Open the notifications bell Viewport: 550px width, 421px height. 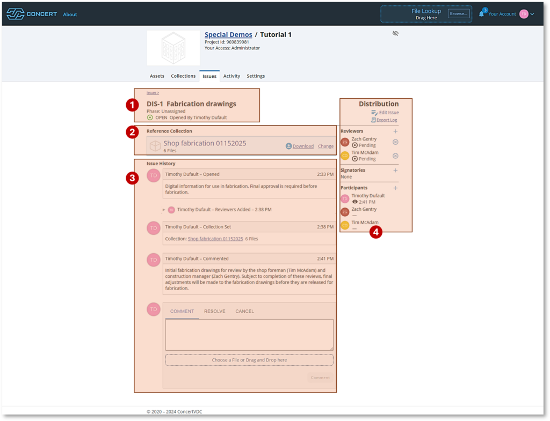[481, 14]
